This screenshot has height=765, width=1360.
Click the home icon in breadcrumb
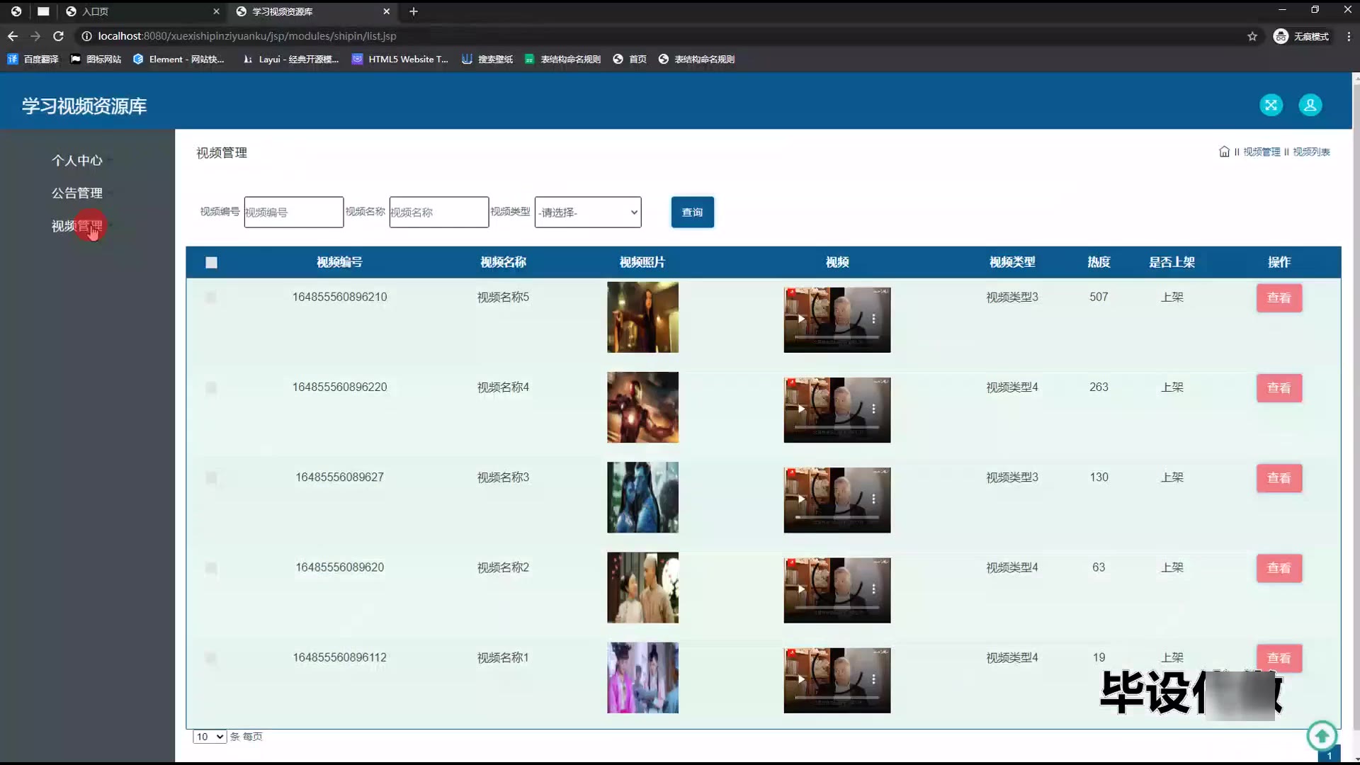[1223, 152]
